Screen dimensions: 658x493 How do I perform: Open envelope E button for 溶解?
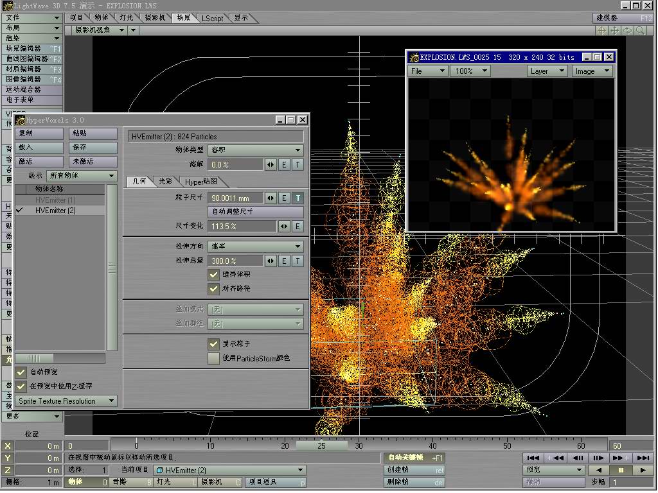tap(284, 165)
